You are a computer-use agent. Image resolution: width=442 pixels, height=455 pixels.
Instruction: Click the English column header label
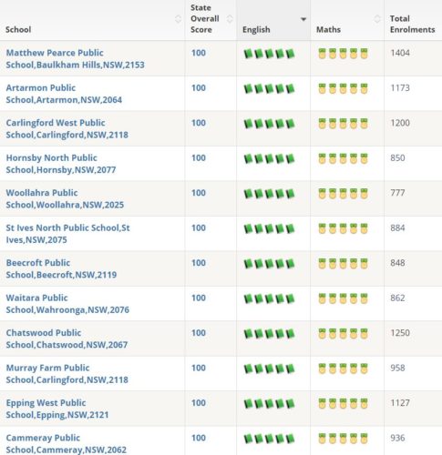click(256, 30)
